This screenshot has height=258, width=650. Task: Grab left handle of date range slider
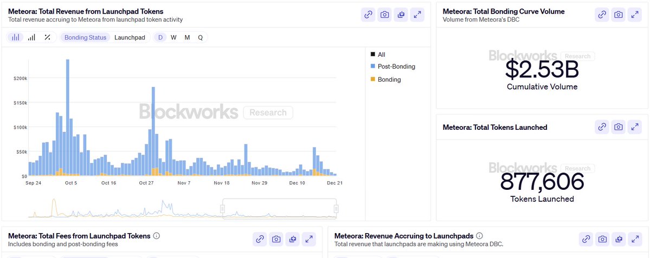click(223, 209)
